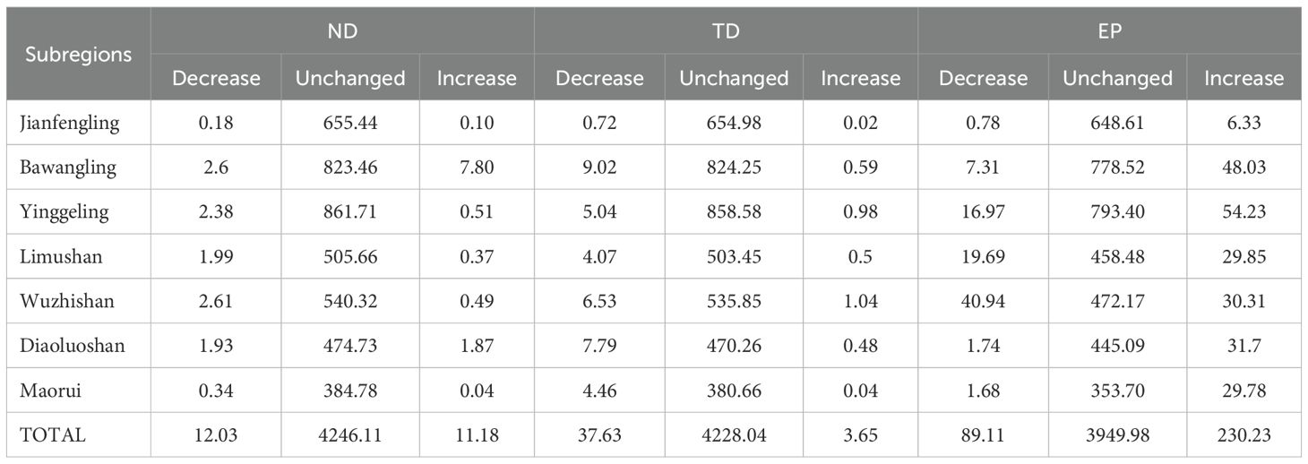Click the cell showing 230.23

coord(1243,435)
